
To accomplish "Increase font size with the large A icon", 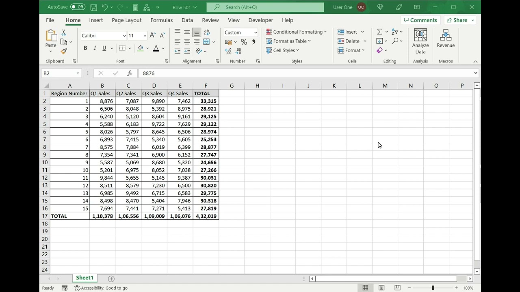I will coord(153,36).
